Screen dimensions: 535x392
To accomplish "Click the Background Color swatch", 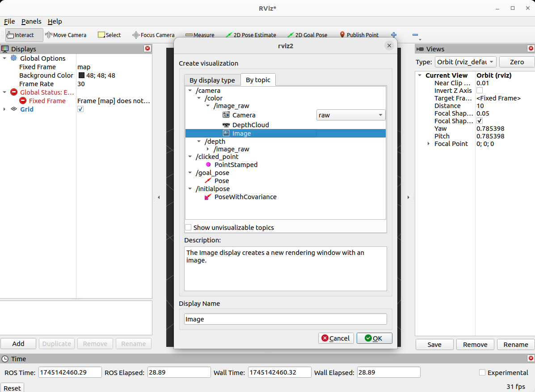I will pos(81,75).
